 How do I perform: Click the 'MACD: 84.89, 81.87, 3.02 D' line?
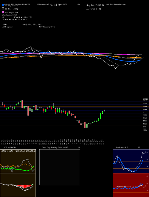tap(15, 20)
